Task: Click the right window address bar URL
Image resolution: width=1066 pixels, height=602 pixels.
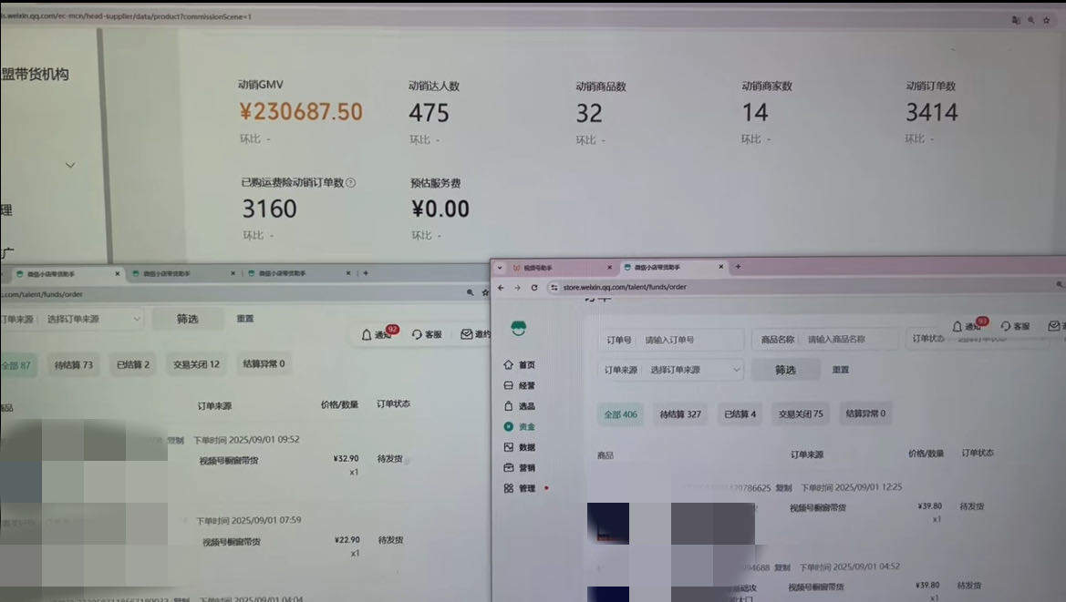Action: [x=625, y=287]
